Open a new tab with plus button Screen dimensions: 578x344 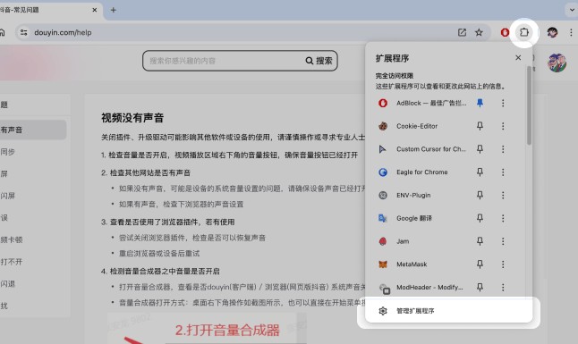pyautogui.click(x=113, y=10)
